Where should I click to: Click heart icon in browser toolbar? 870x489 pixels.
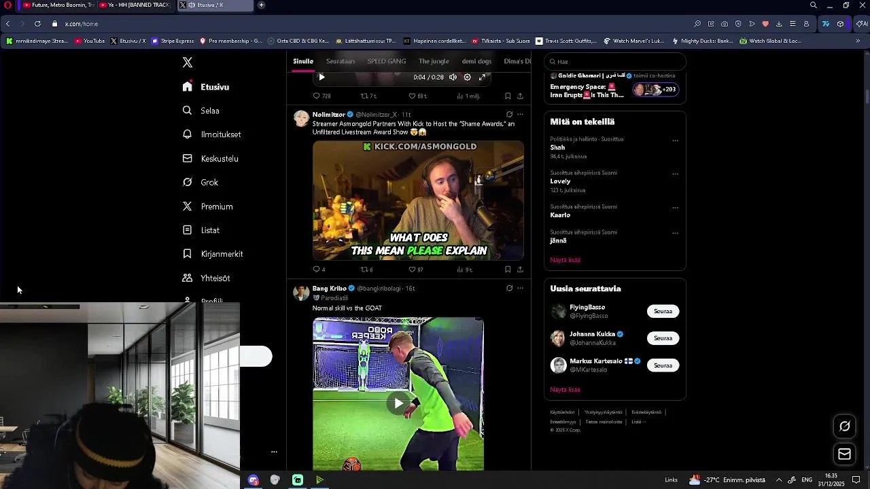click(x=765, y=24)
